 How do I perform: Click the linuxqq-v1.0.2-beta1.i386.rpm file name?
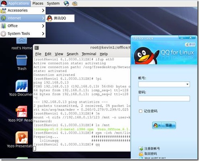click(64, 129)
